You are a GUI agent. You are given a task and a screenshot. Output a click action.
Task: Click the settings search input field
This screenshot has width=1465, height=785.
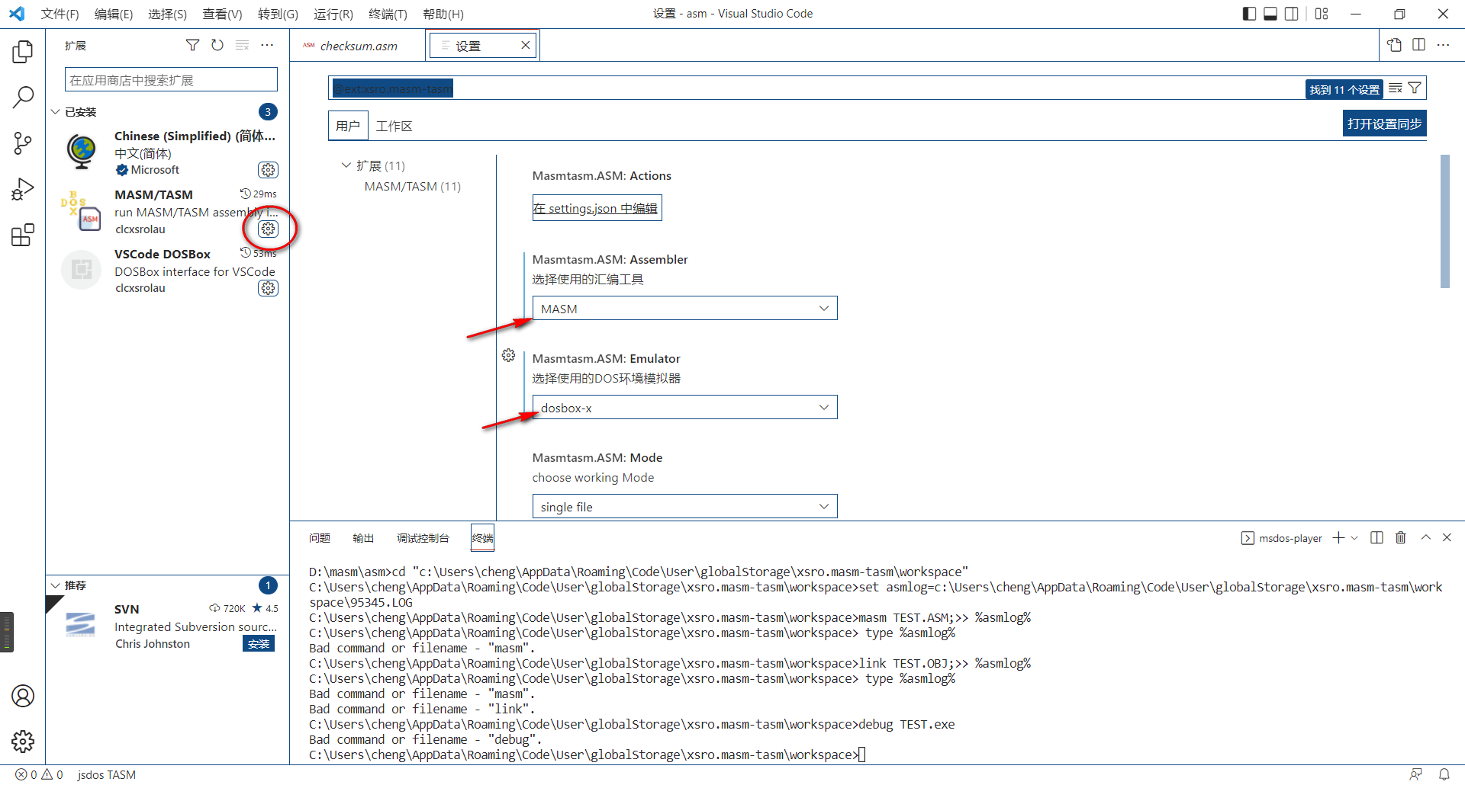point(816,88)
